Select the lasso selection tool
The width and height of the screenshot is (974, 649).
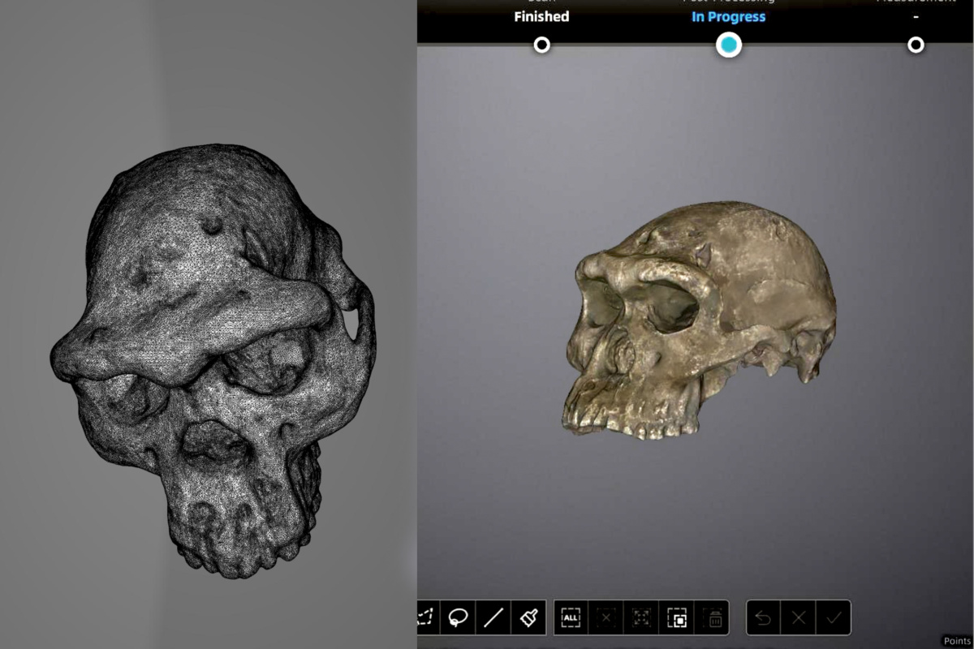(458, 618)
